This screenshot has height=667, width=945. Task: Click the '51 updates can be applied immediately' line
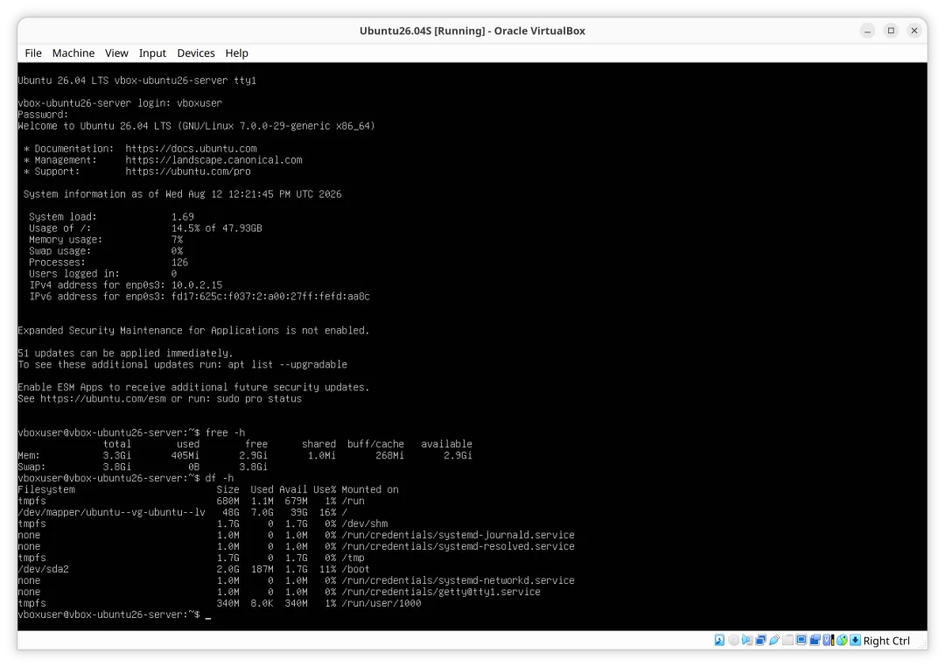tap(125, 353)
